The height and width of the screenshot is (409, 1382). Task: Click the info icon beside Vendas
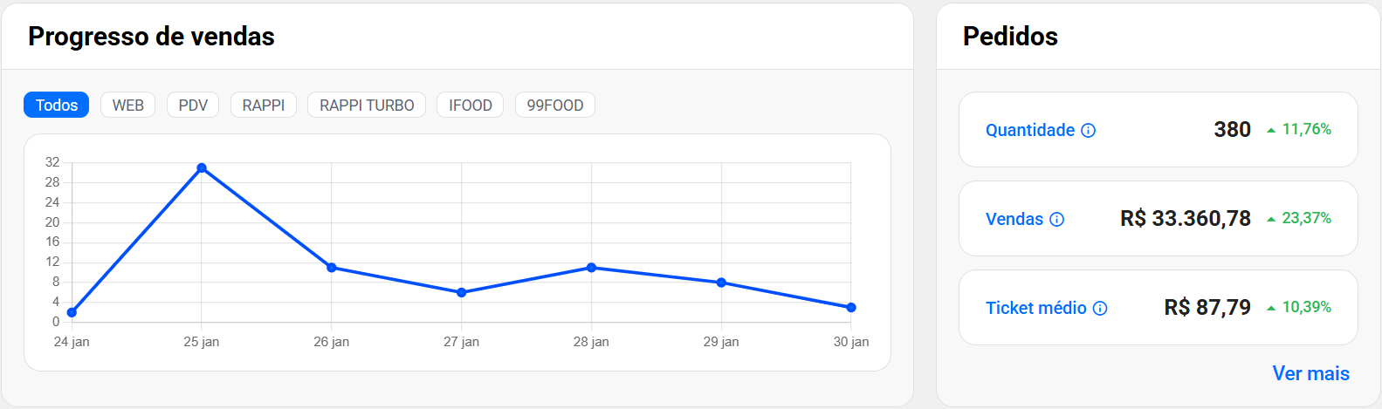pyautogui.click(x=1057, y=220)
